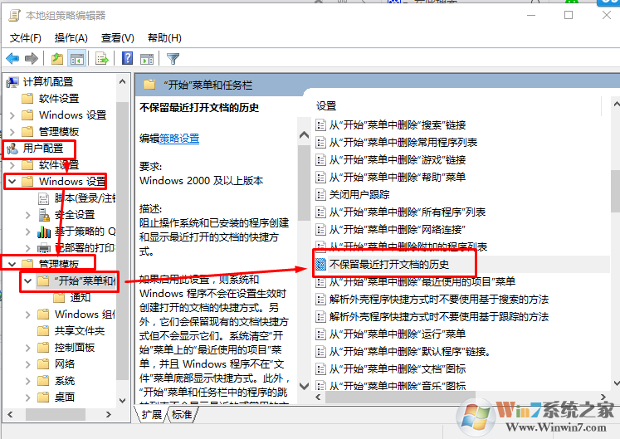
Task: Click the 脚本(登录/注销) script icon
Action: [x=43, y=198]
